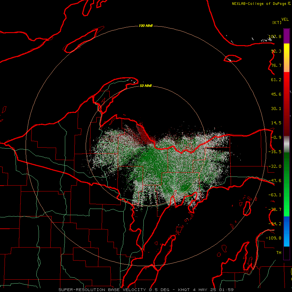Click the bright green color bar segment
Screen dimensions: 292x292
tap(286, 184)
